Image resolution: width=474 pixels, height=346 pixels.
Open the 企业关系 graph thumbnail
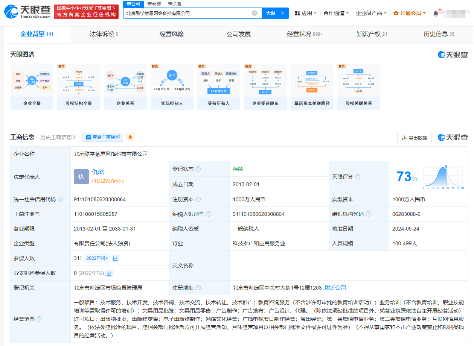click(x=125, y=87)
